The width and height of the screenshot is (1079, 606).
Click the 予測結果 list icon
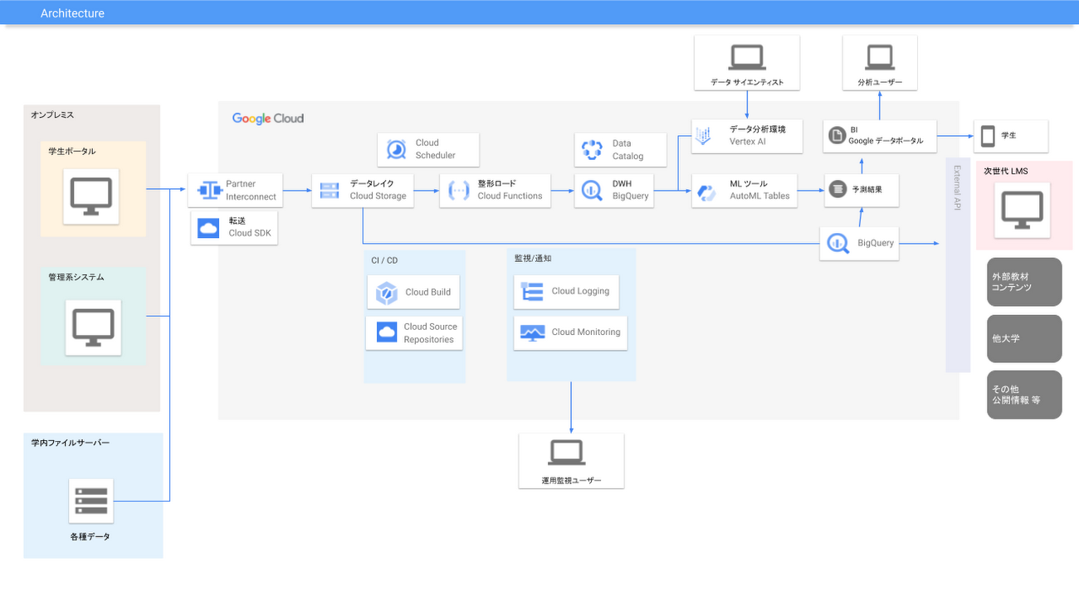pos(837,189)
